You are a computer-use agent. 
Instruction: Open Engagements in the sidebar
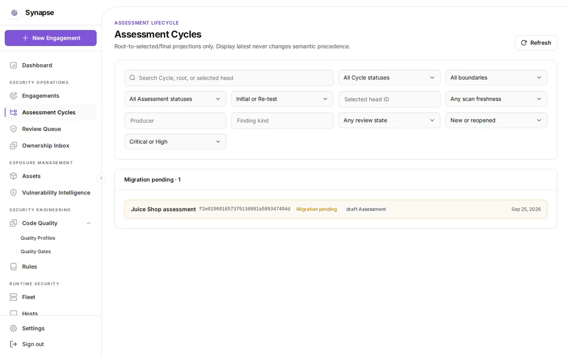click(50, 96)
